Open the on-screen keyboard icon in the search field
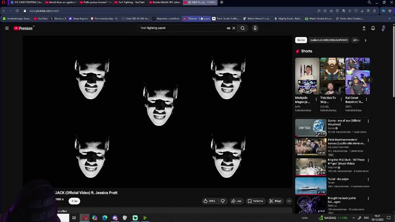Screen dimensions: 395x222 (228, 28)
